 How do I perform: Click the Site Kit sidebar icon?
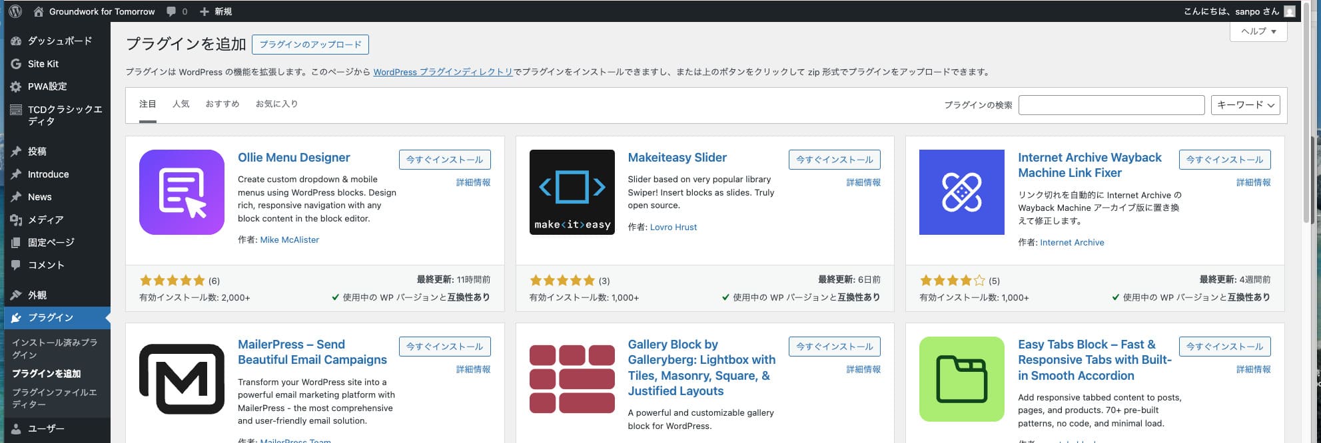15,63
